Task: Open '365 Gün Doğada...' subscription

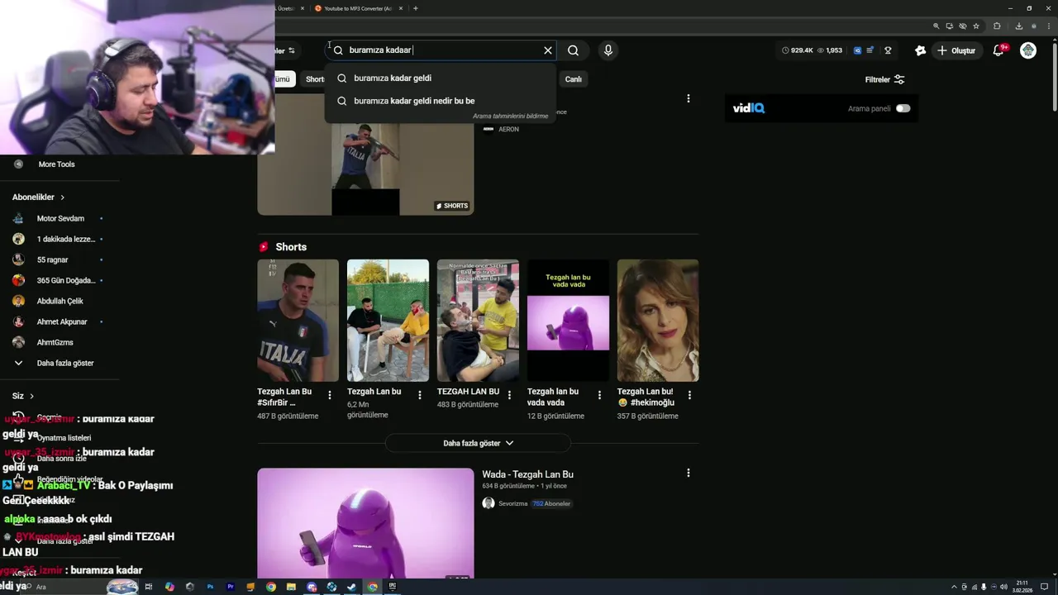Action: click(60, 280)
